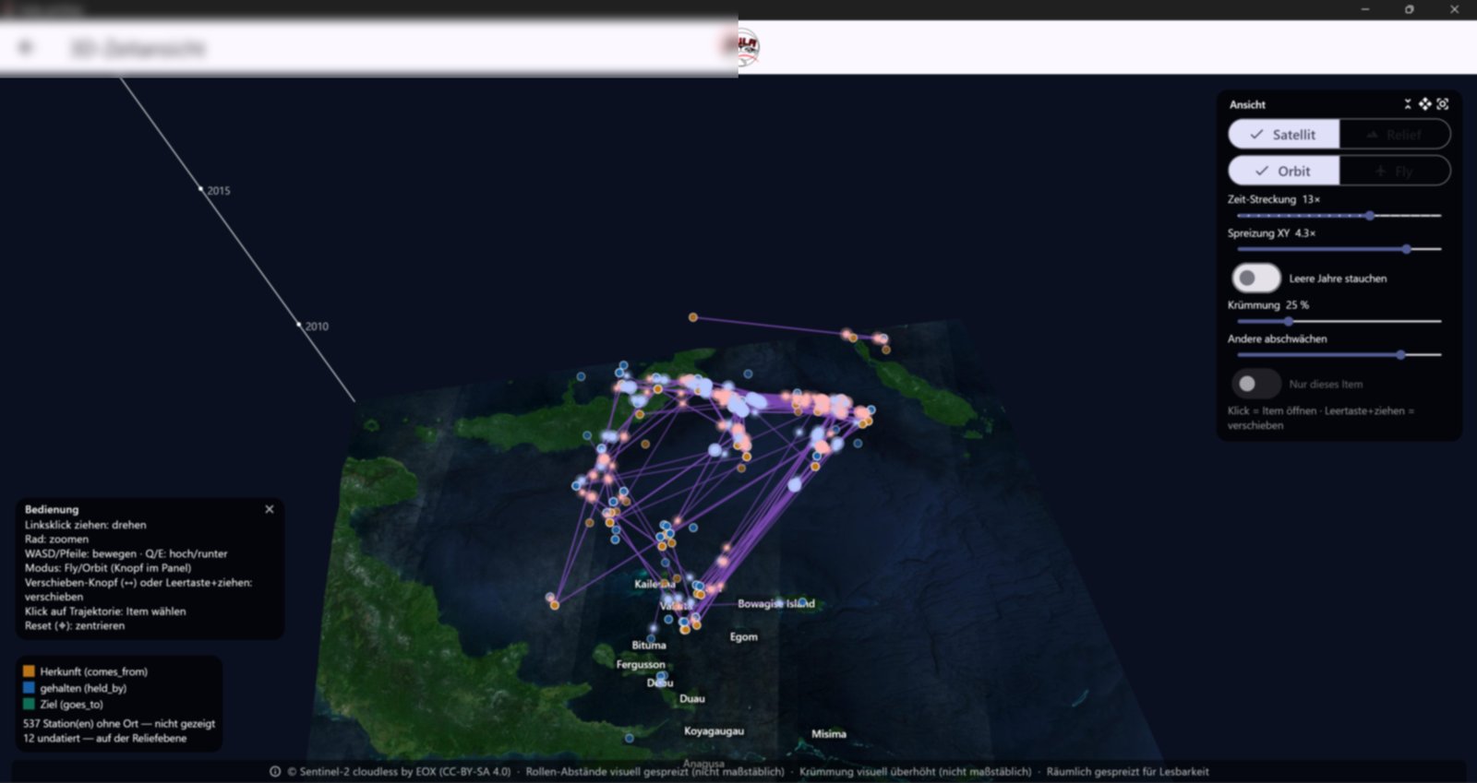Click the Krümmung slider handle
This screenshot has height=783, width=1477.
pos(1289,321)
